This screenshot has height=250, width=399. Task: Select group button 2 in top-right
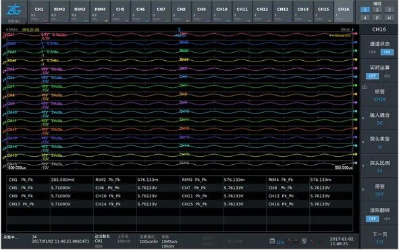pos(377,10)
